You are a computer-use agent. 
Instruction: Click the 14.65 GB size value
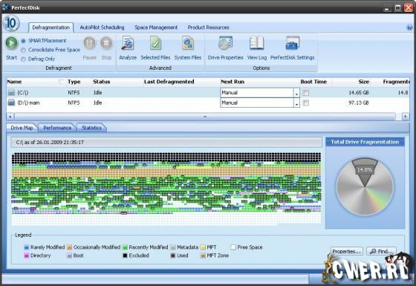coord(359,93)
